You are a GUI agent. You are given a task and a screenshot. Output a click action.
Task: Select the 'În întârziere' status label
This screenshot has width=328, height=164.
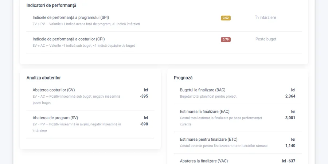(266, 17)
